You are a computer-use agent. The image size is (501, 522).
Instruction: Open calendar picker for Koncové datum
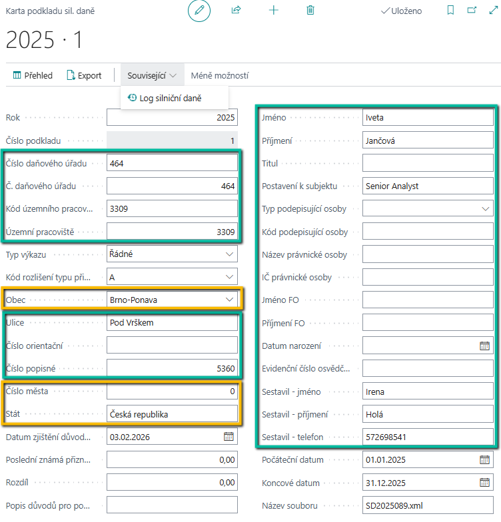coord(484,483)
